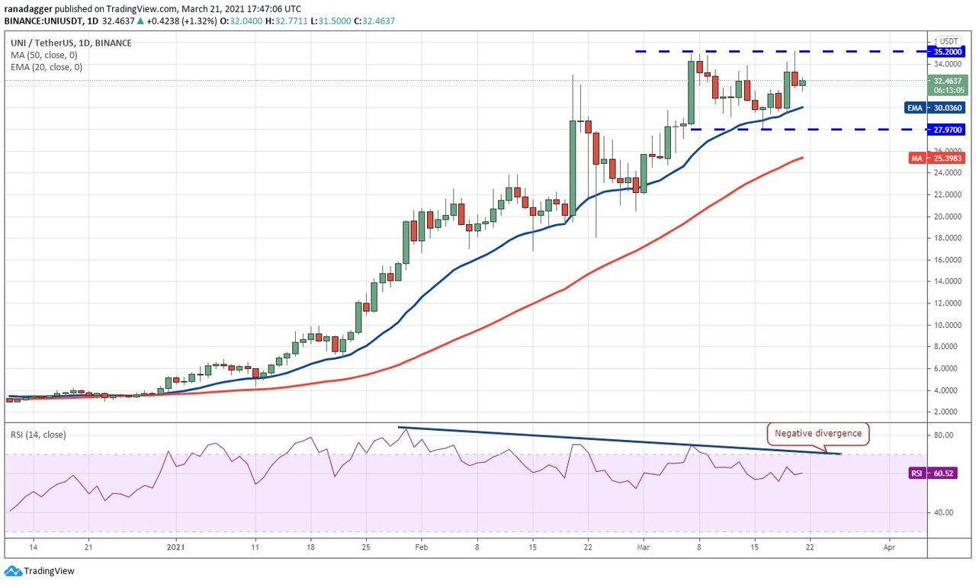The height and width of the screenshot is (584, 976).
Task: Click the TradingView text at bottom left
Action: click(49, 571)
